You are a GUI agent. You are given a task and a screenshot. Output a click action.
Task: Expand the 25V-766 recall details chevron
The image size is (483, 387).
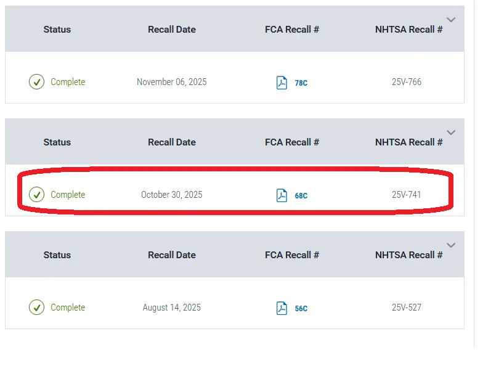pyautogui.click(x=451, y=20)
